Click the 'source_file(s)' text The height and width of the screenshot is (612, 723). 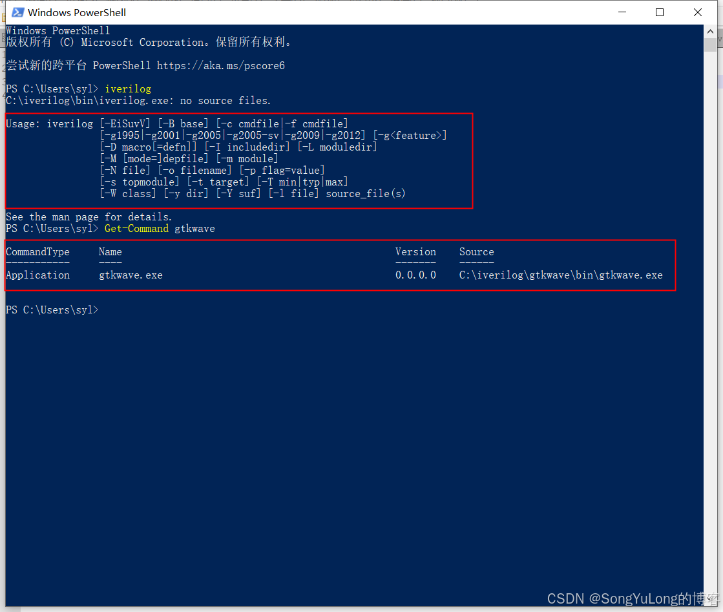pos(366,194)
